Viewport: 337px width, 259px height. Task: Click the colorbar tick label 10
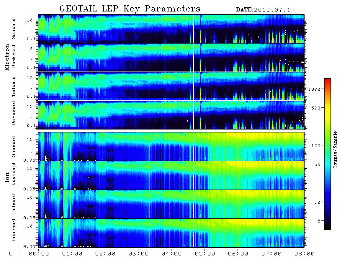[x=317, y=202]
